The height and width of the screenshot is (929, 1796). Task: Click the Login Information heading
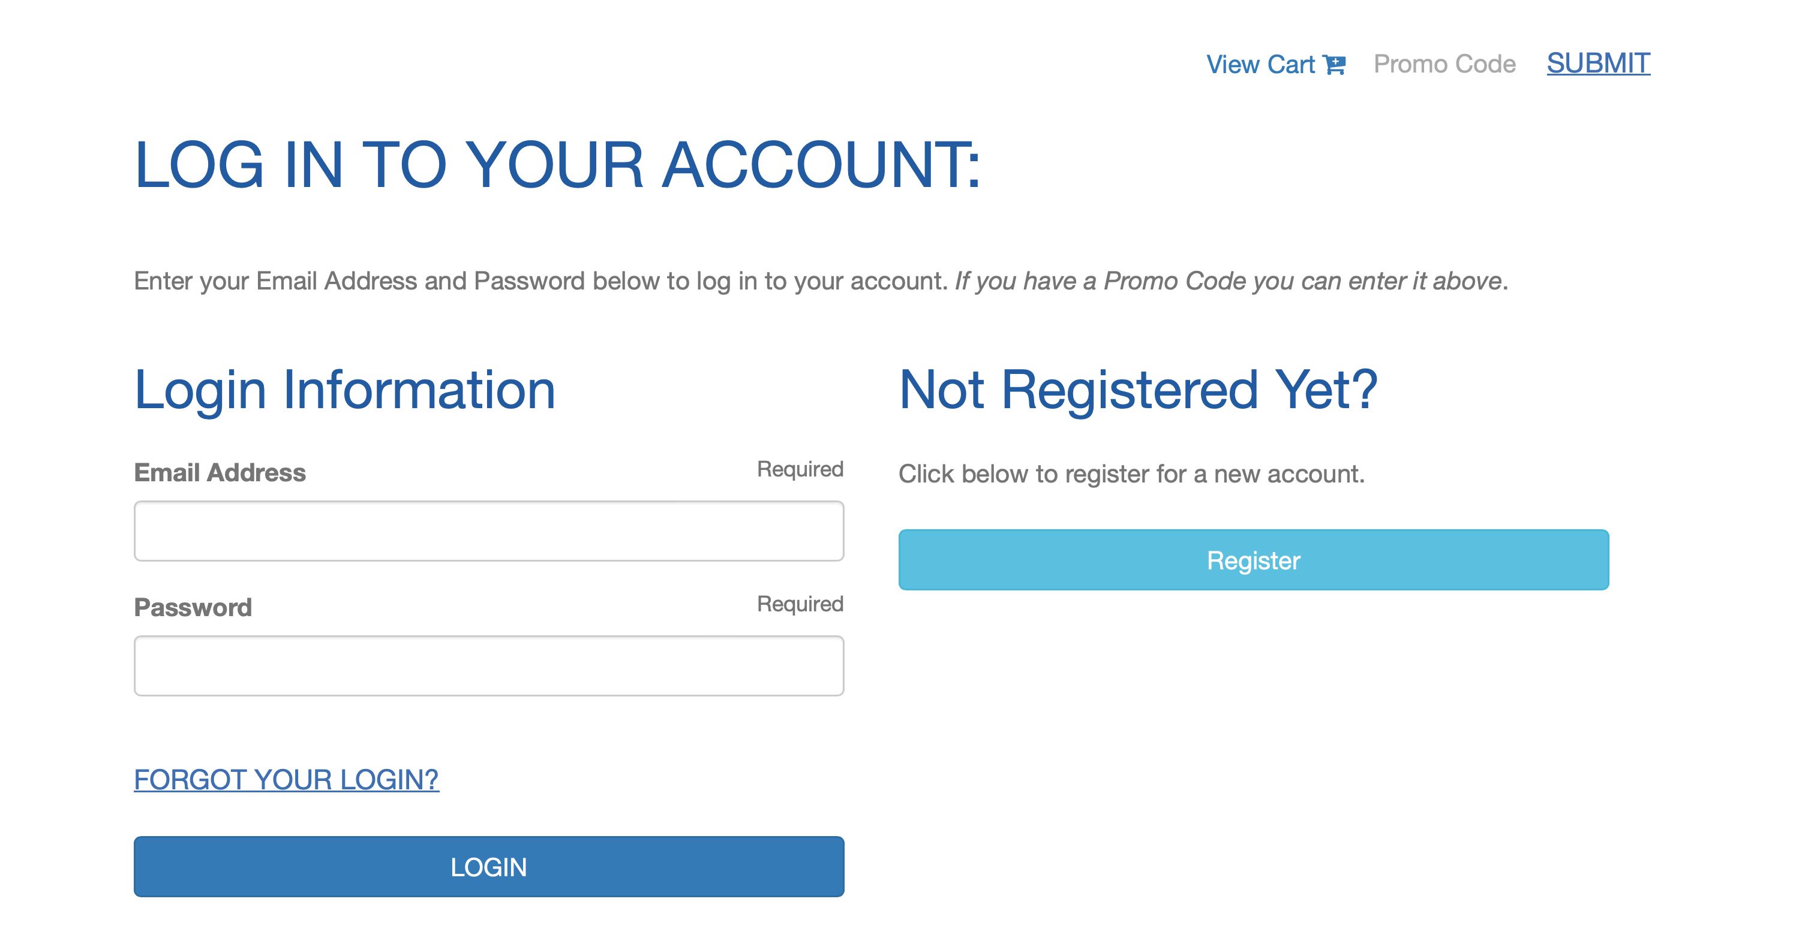[x=344, y=391]
